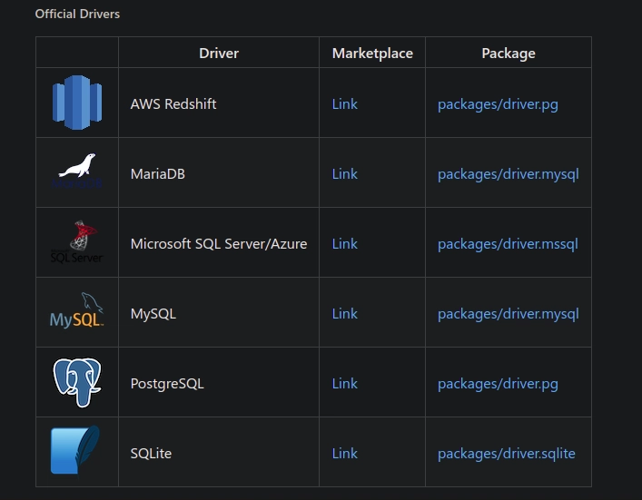Click the Driver column header
642x500 pixels.
click(219, 54)
